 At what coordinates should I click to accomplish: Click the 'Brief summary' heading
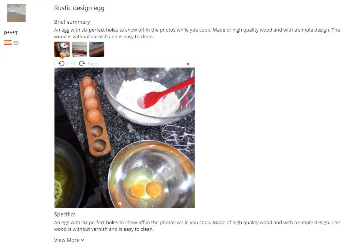coord(72,22)
